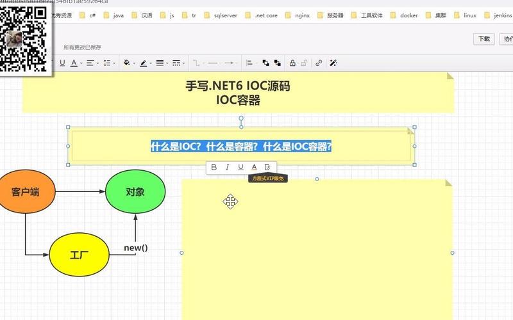Italicize selected text in floating toolbar
Viewport: 513px width, 320px height.
point(227,167)
